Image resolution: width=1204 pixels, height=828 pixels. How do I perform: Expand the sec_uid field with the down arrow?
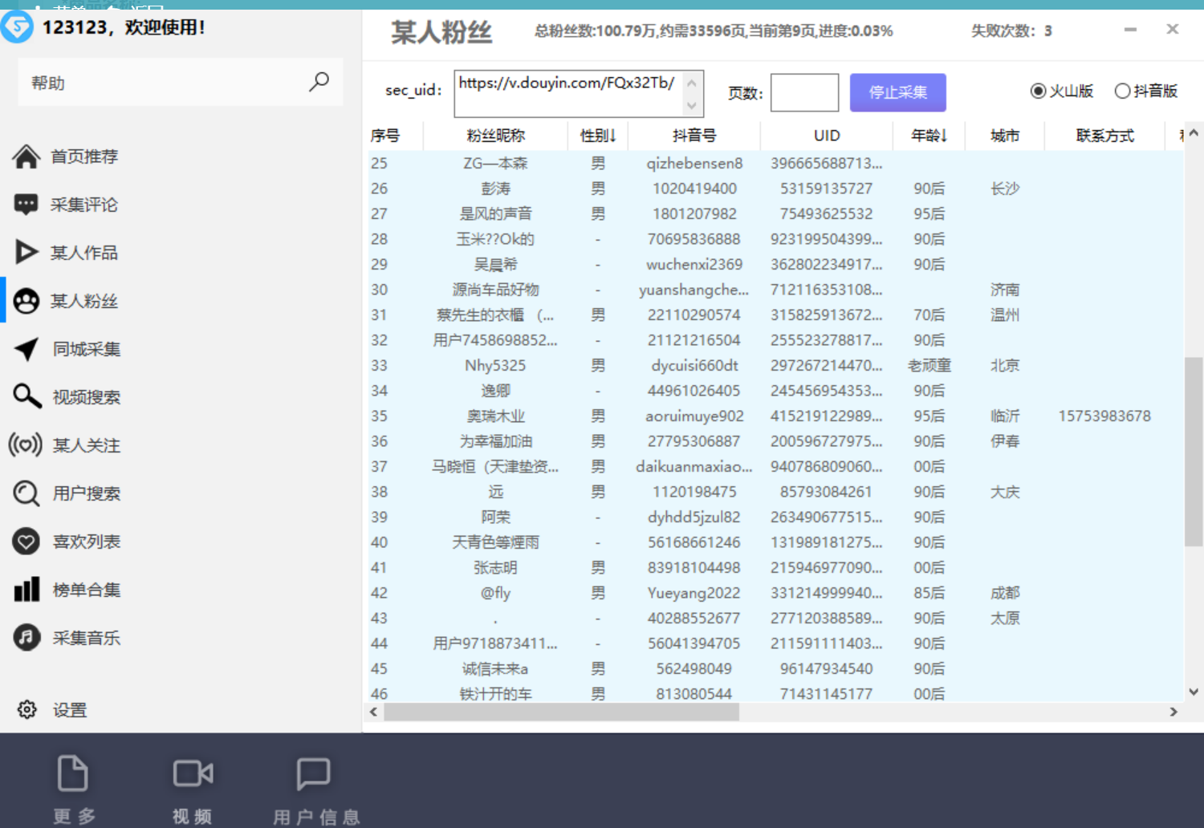point(692,106)
